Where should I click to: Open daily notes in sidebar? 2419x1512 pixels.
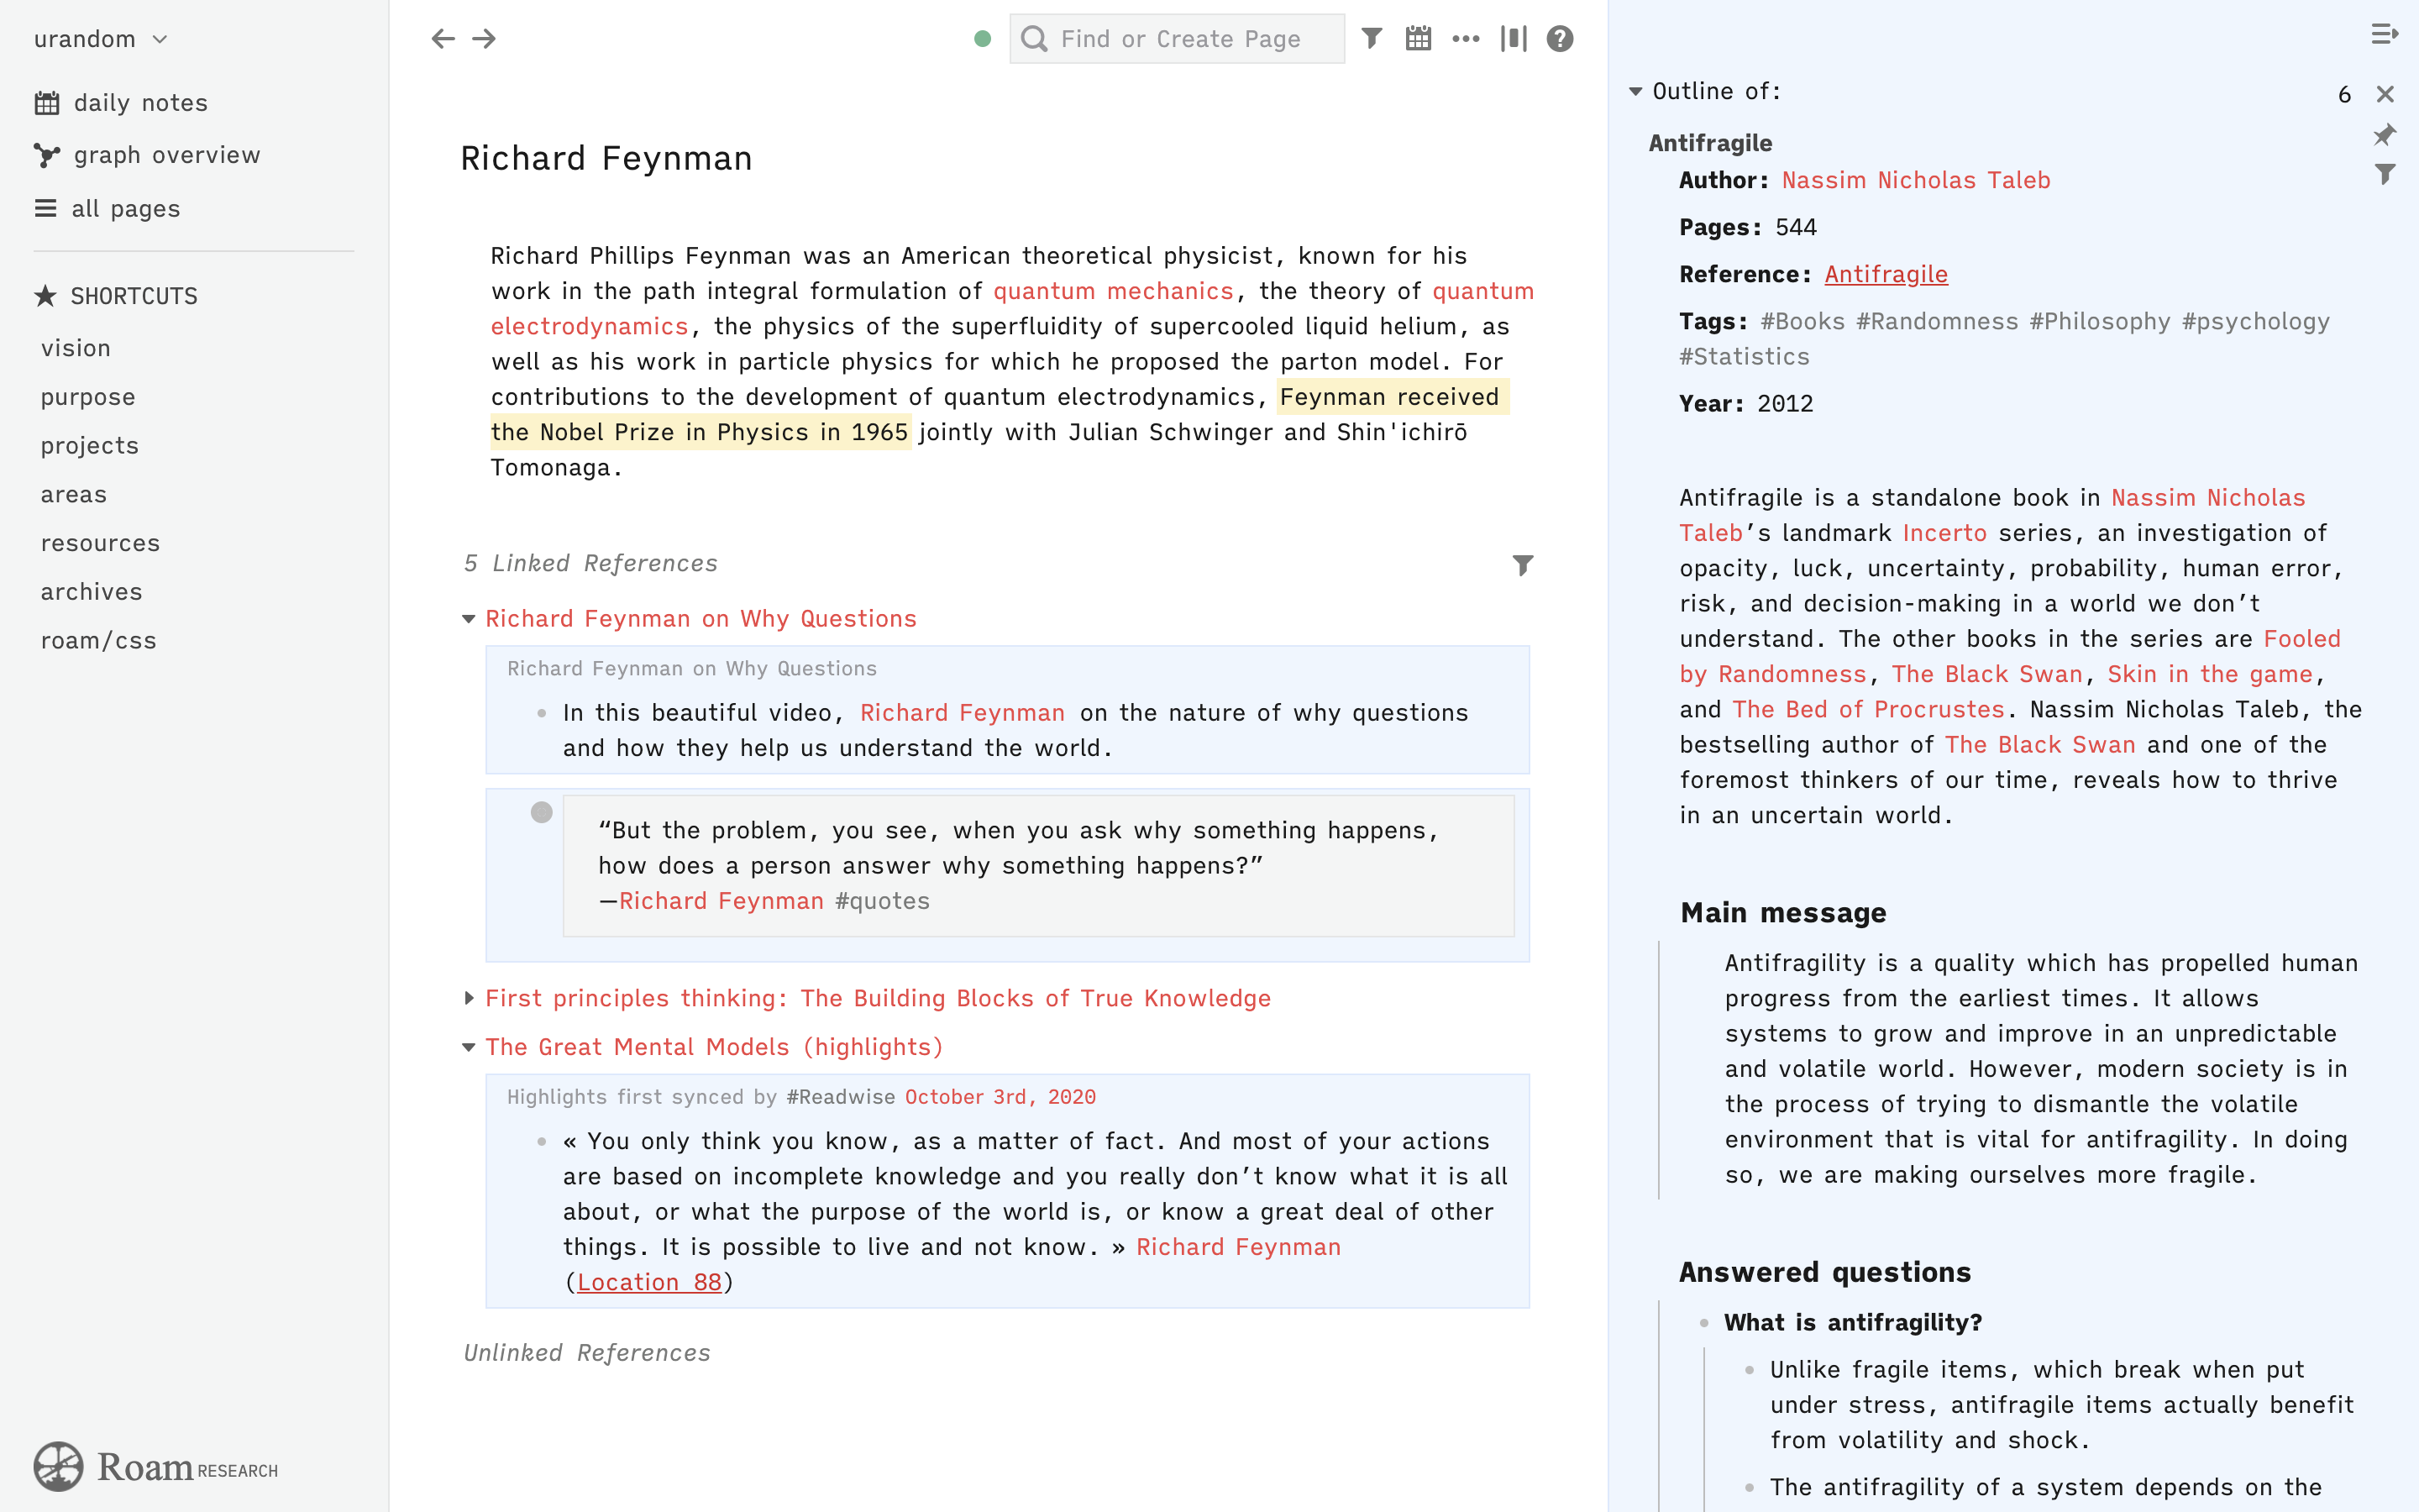pos(140,103)
